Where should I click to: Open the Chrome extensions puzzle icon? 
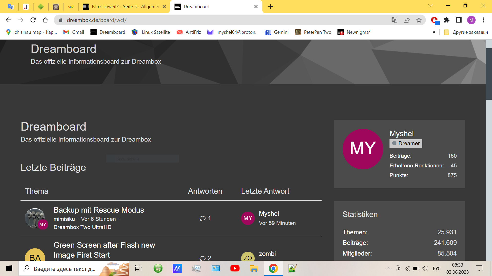coord(447,20)
